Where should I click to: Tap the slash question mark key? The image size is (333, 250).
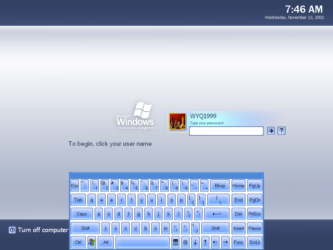[x=195, y=228]
